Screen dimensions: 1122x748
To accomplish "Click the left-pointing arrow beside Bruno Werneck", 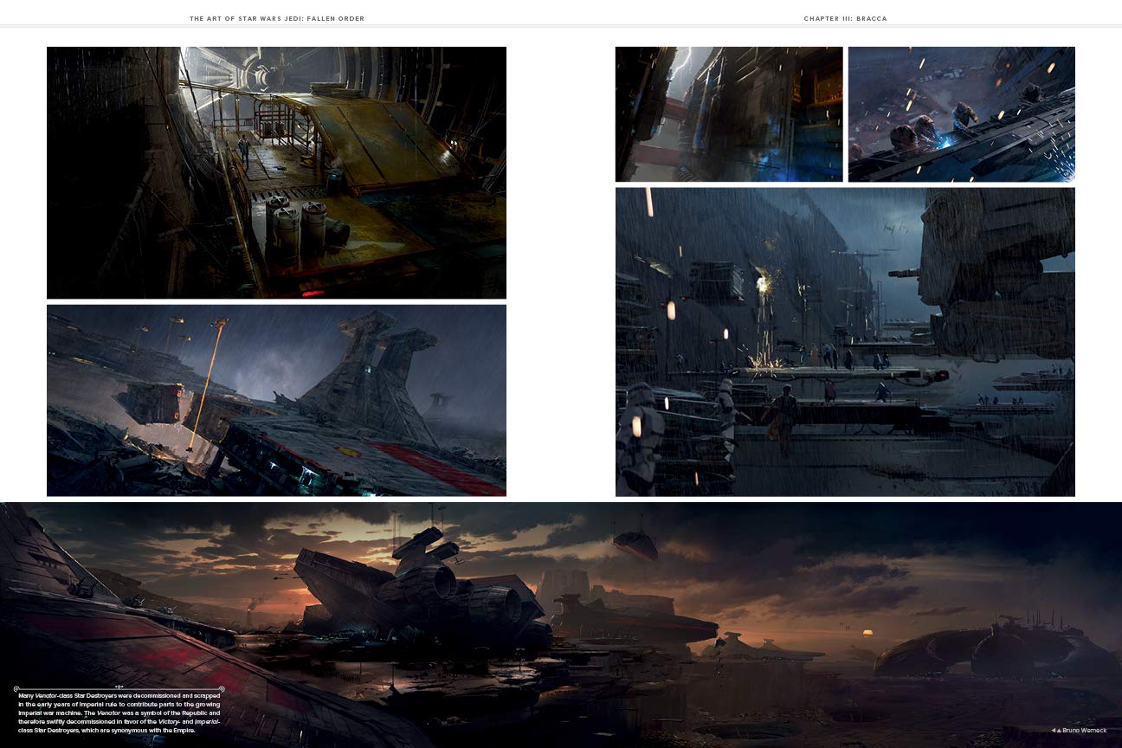I will (x=1053, y=731).
